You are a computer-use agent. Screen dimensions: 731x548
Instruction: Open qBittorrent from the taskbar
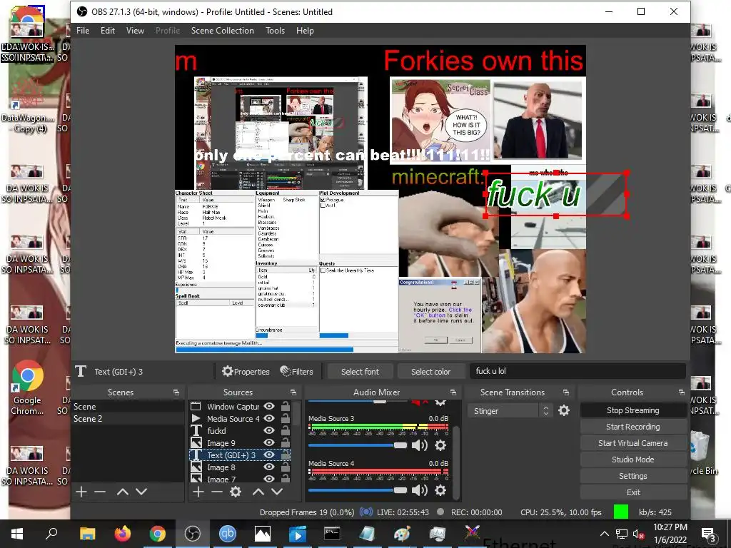tap(228, 534)
